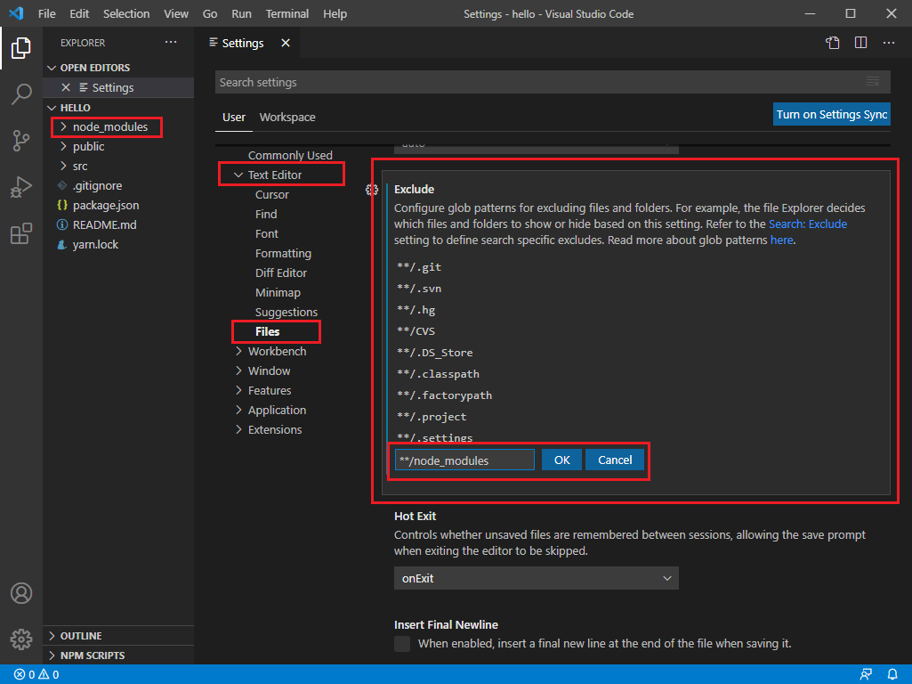912x684 pixels.
Task: Open glob patterns 'here' link
Action: coord(782,240)
